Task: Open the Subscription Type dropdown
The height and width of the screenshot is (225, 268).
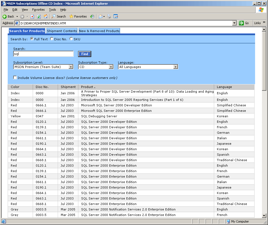Action: (x=111, y=67)
